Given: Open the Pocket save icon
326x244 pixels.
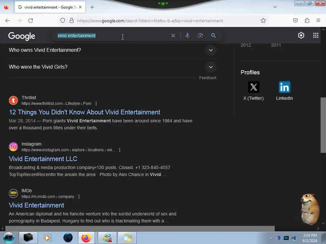Looking at the screenshot, I should (295, 20).
